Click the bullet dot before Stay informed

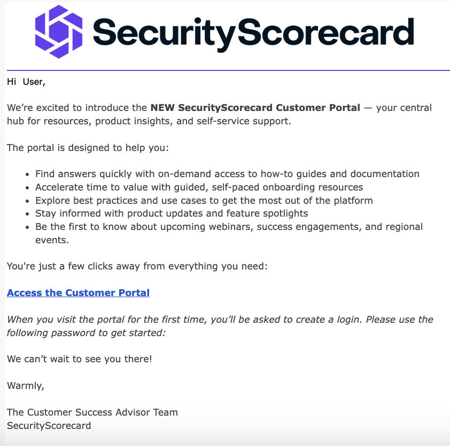coord(27,214)
